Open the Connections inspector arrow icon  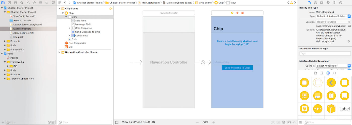pyautogui.click(x=340, y=3)
